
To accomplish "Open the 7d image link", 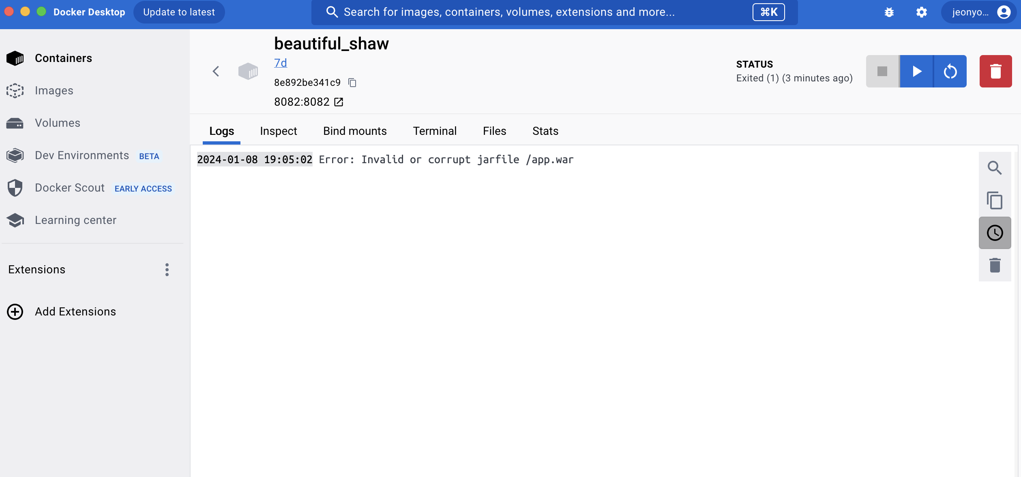I will (280, 63).
